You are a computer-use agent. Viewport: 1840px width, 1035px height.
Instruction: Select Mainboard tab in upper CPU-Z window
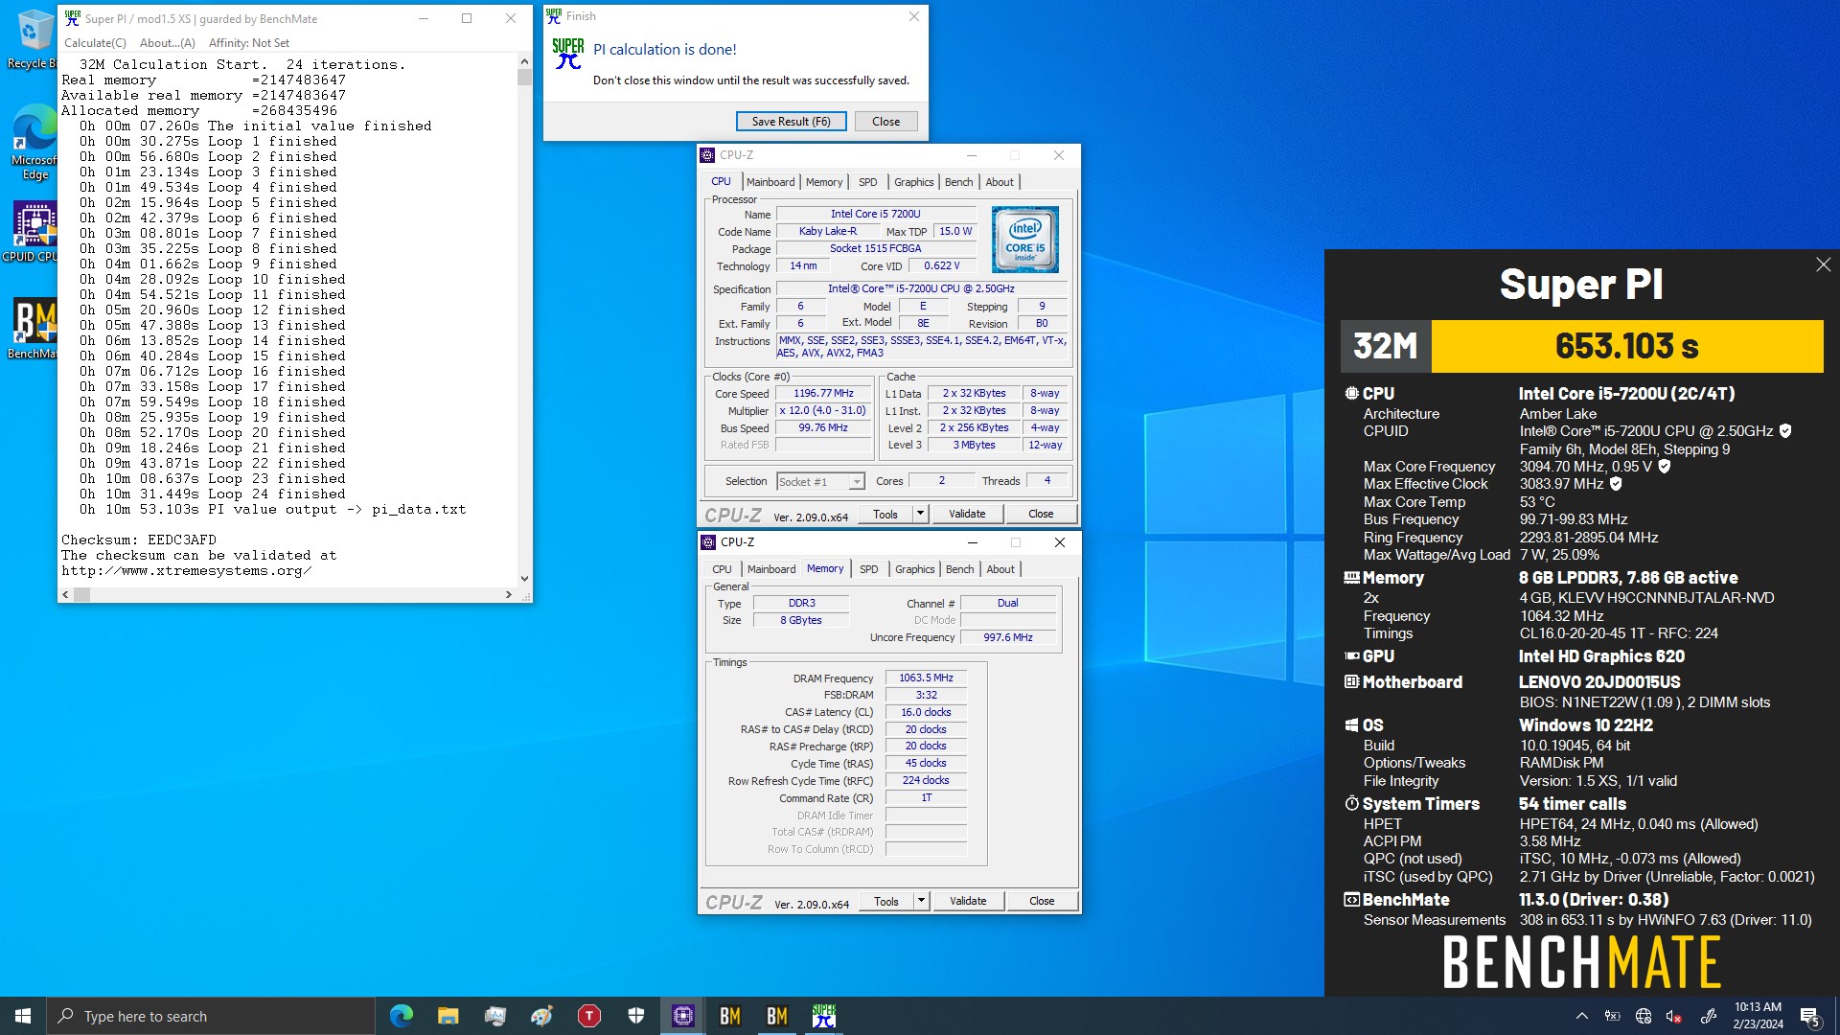point(770,182)
